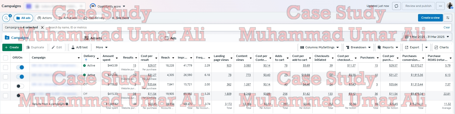The width and height of the screenshot is (455, 114).
Task: Turn off the first active campaign toggle
Action: (x=20, y=67)
